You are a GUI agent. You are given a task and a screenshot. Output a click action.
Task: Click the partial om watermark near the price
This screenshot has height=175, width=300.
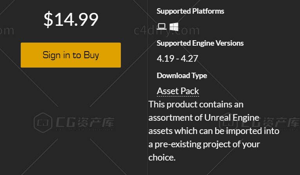7,30
